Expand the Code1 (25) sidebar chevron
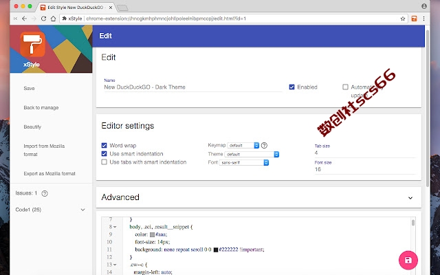Image resolution: width=440 pixels, height=275 pixels. click(82, 210)
